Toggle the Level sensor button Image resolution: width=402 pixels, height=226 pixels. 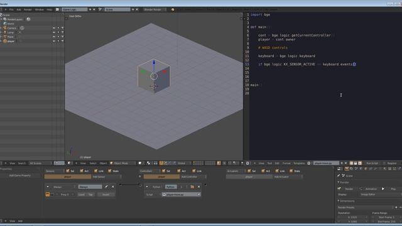[82, 195]
